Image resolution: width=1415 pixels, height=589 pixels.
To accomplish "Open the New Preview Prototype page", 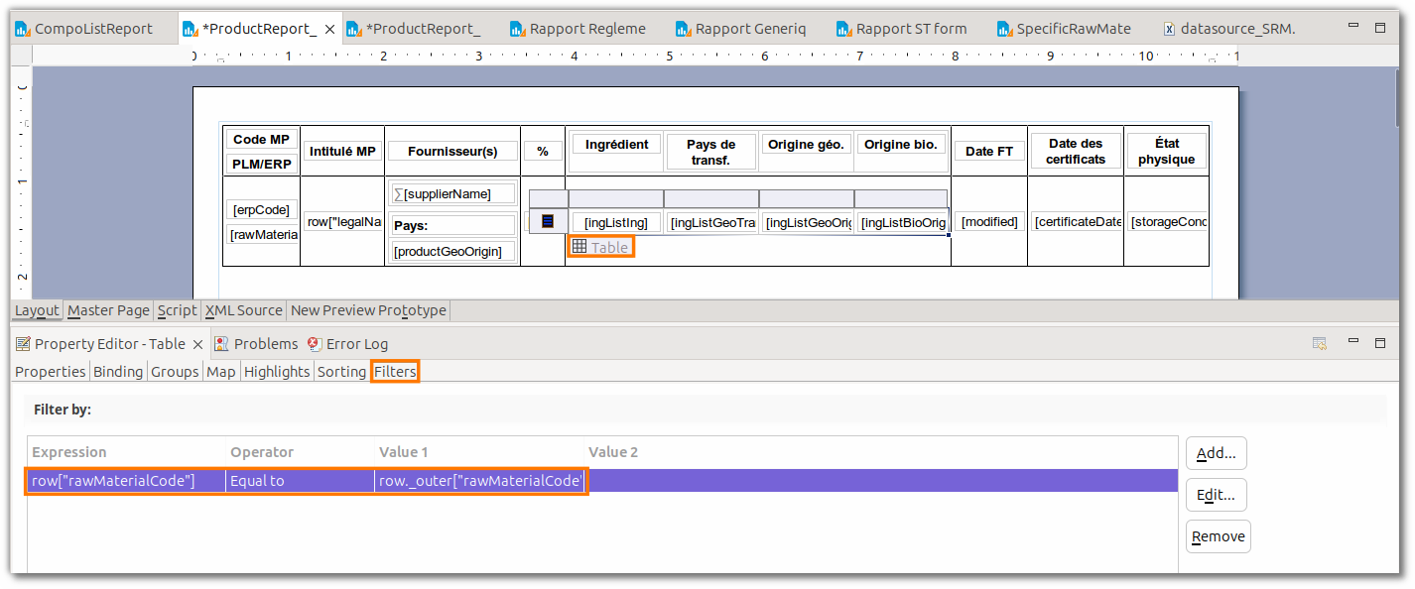I will click(368, 310).
